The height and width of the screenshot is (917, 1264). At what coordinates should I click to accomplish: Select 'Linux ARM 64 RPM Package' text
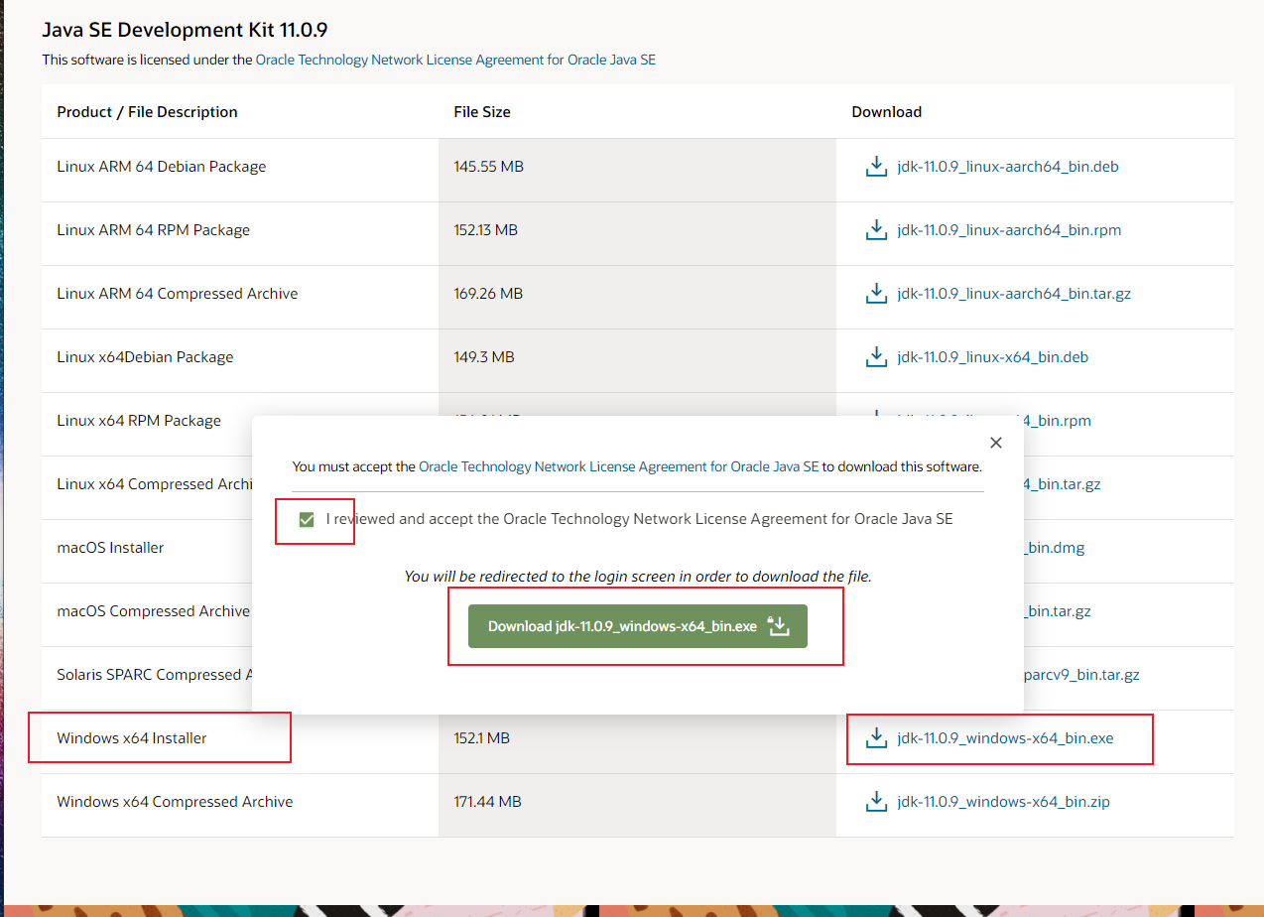[x=154, y=230]
